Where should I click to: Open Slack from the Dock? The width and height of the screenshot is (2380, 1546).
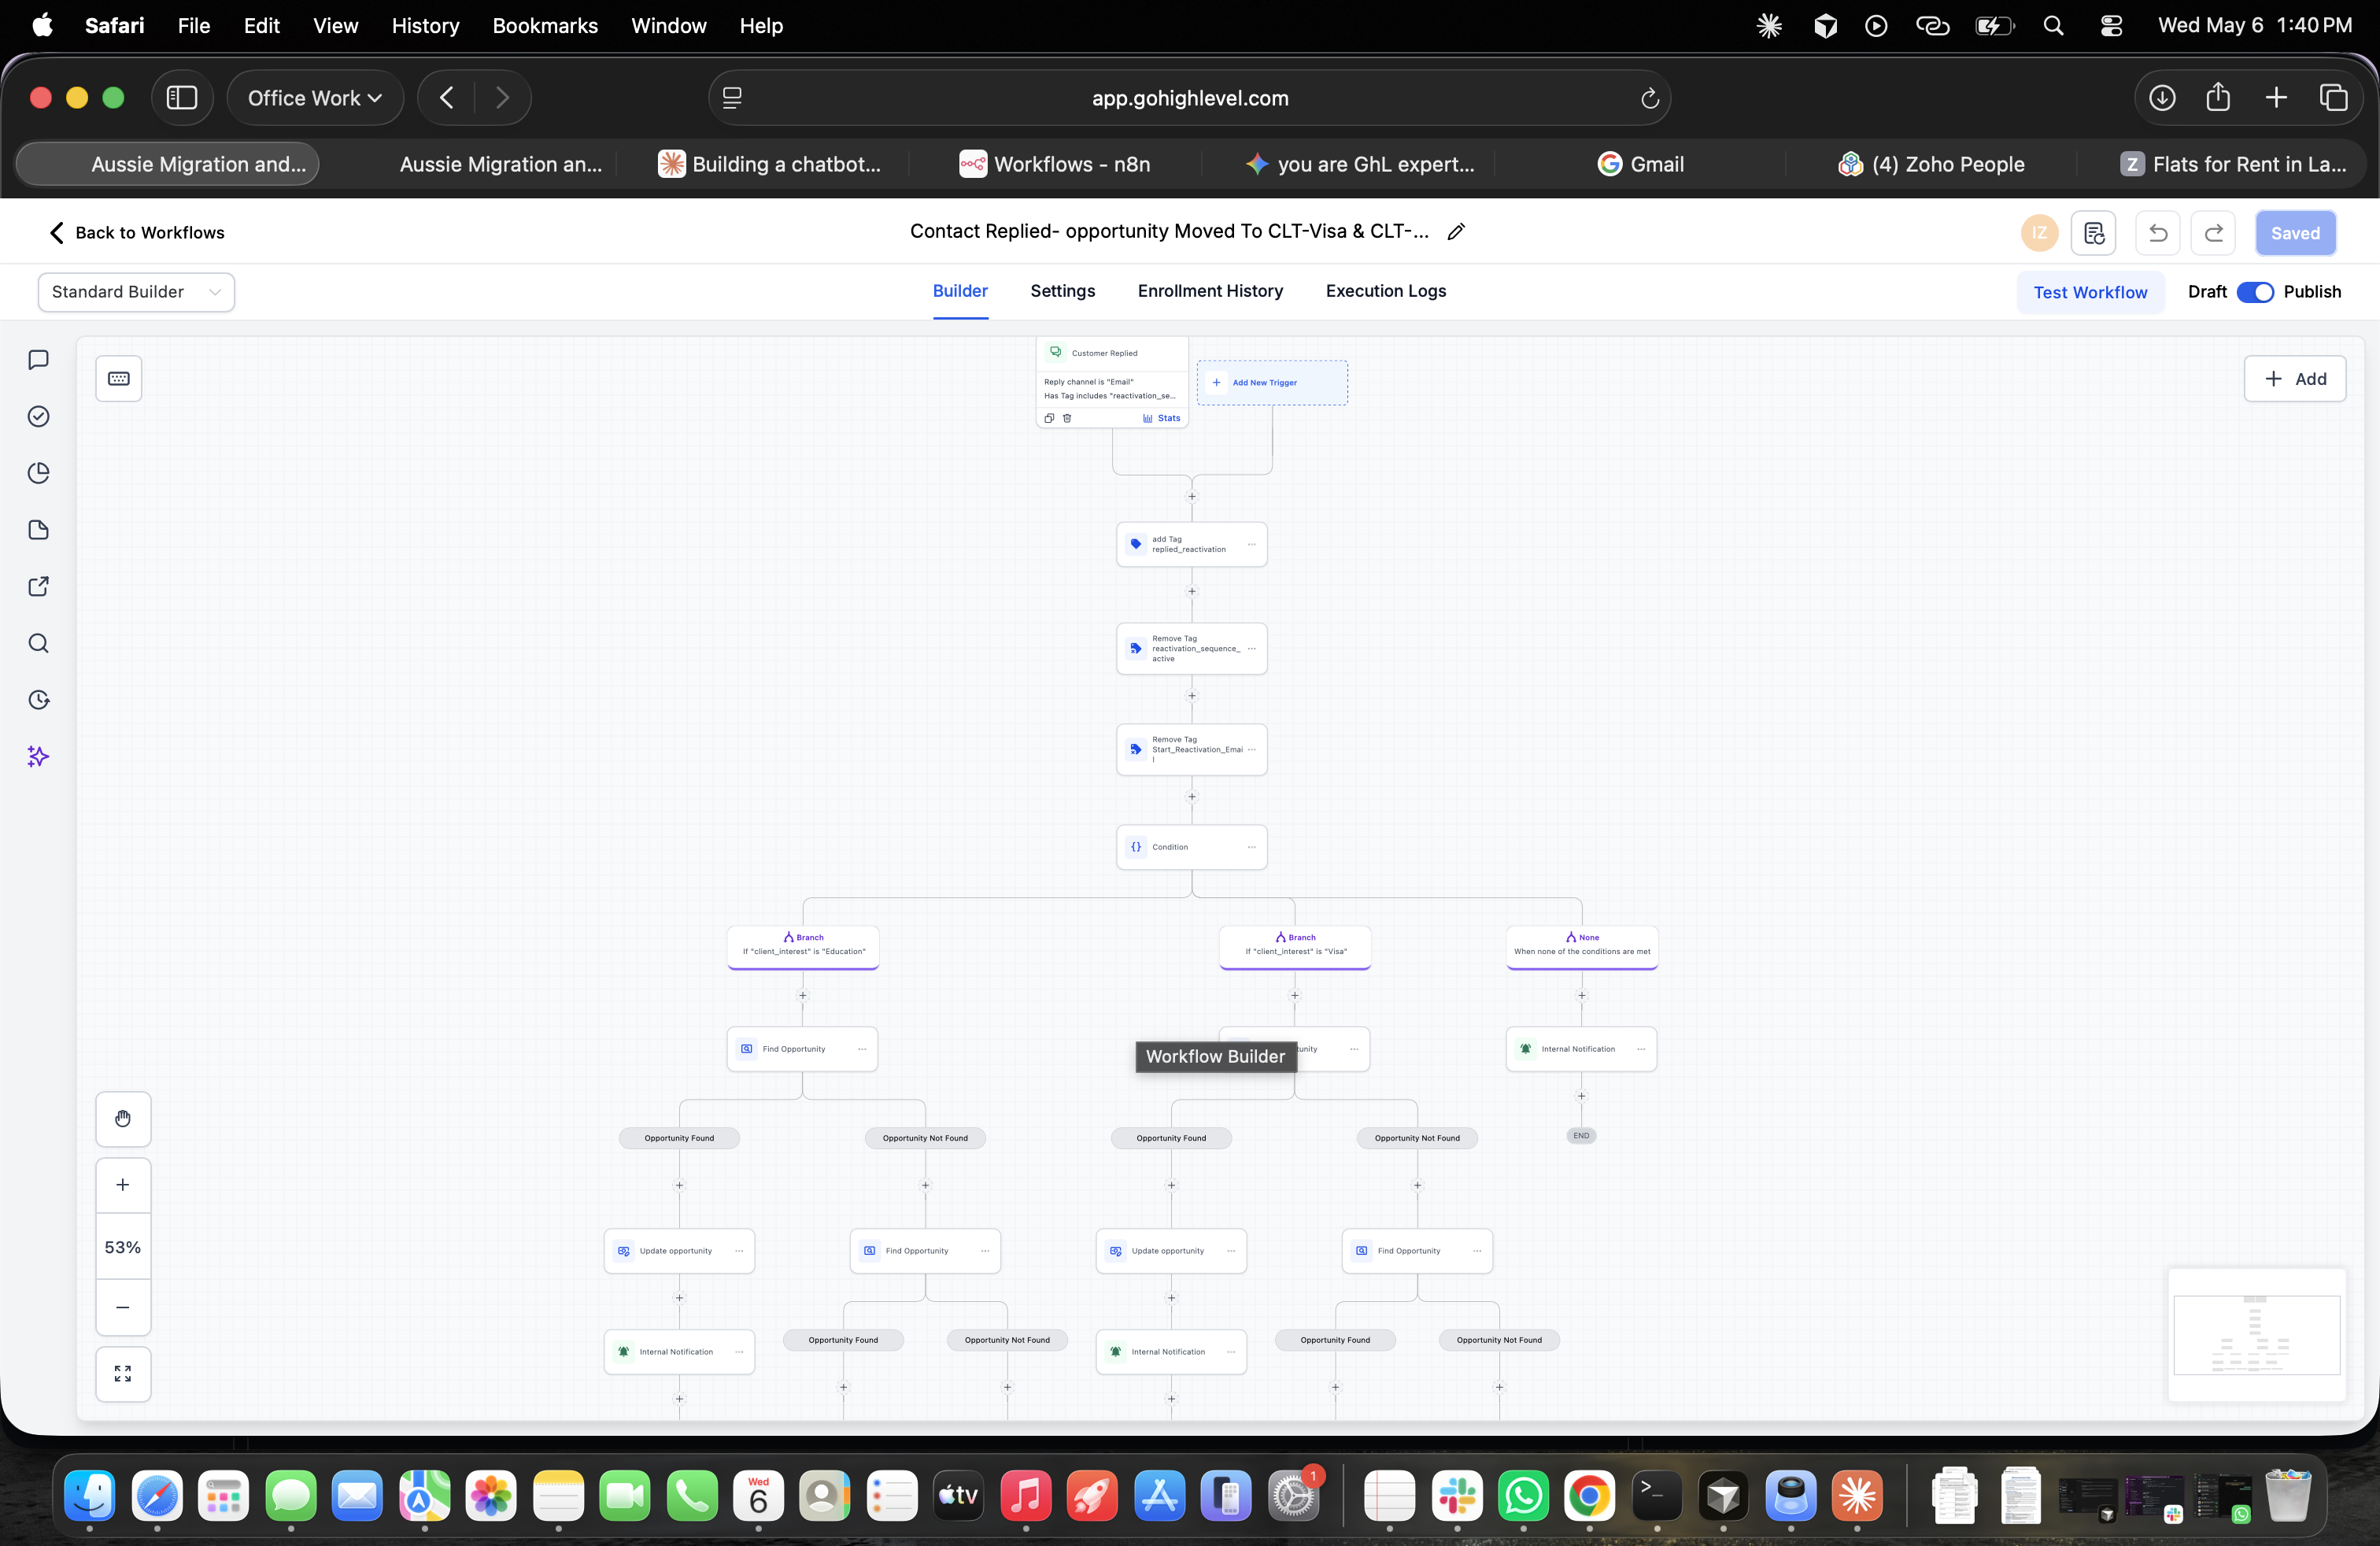[x=1456, y=1496]
